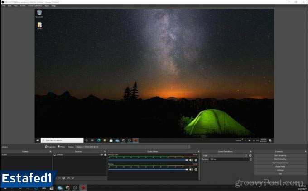Click the File Explorer icon in preview taskbar
Viewport: 308px width, 191px height.
[x=105, y=140]
